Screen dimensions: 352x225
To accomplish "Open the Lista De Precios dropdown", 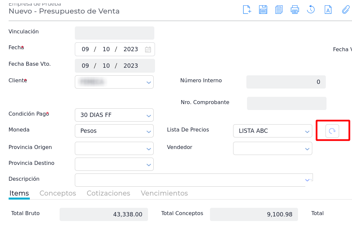I will [307, 131].
